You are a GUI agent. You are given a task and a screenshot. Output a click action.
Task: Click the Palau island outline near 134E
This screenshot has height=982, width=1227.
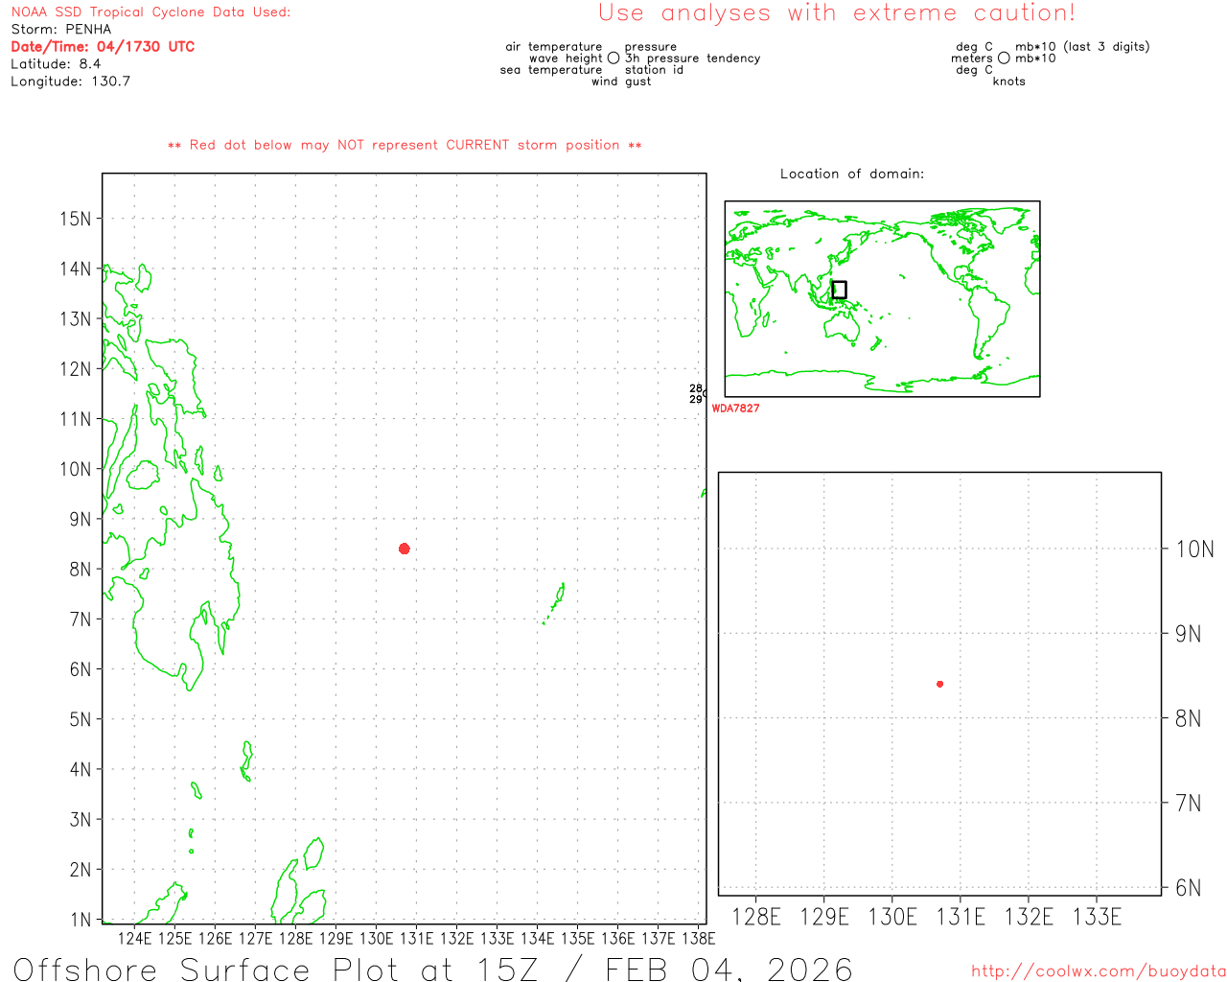557,597
